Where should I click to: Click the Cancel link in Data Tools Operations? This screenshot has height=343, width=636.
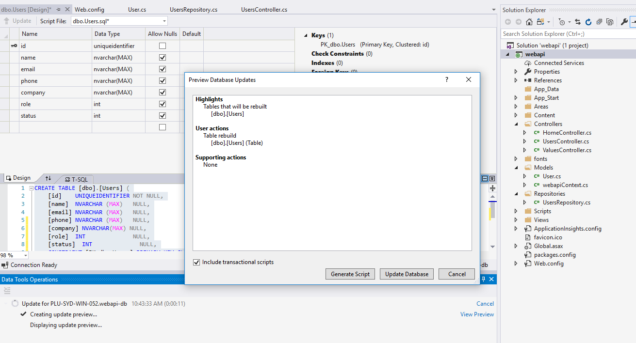pos(485,304)
